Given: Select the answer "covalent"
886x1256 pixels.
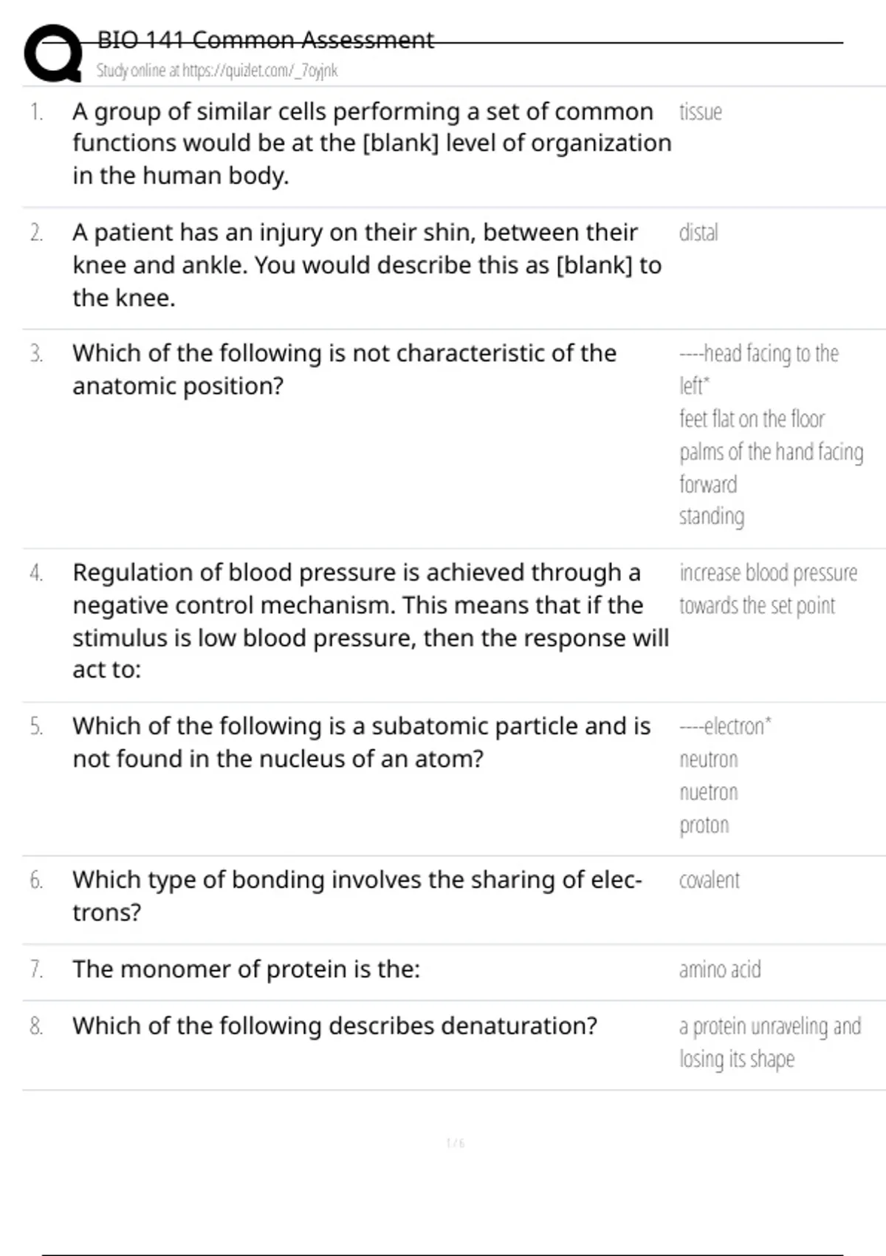Looking at the screenshot, I should 709,881.
